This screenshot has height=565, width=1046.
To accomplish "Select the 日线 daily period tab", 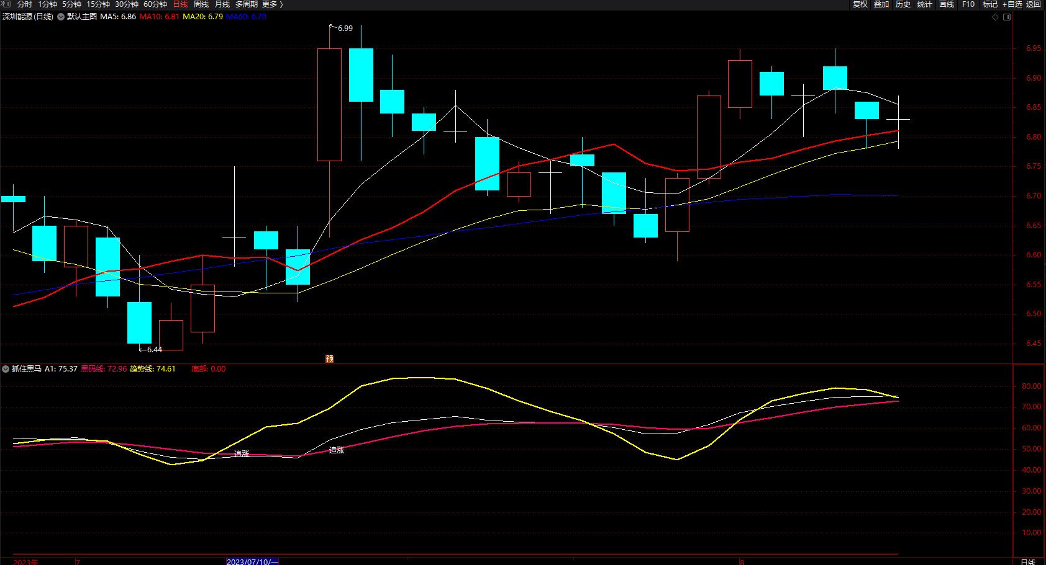I will pyautogui.click(x=180, y=4).
